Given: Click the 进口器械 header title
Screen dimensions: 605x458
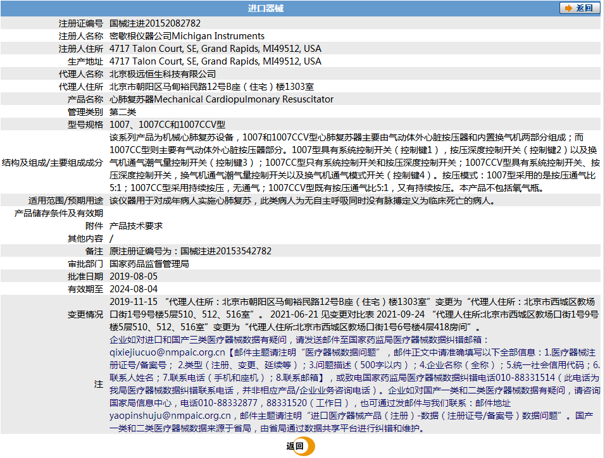Looking at the screenshot, I should point(265,8).
